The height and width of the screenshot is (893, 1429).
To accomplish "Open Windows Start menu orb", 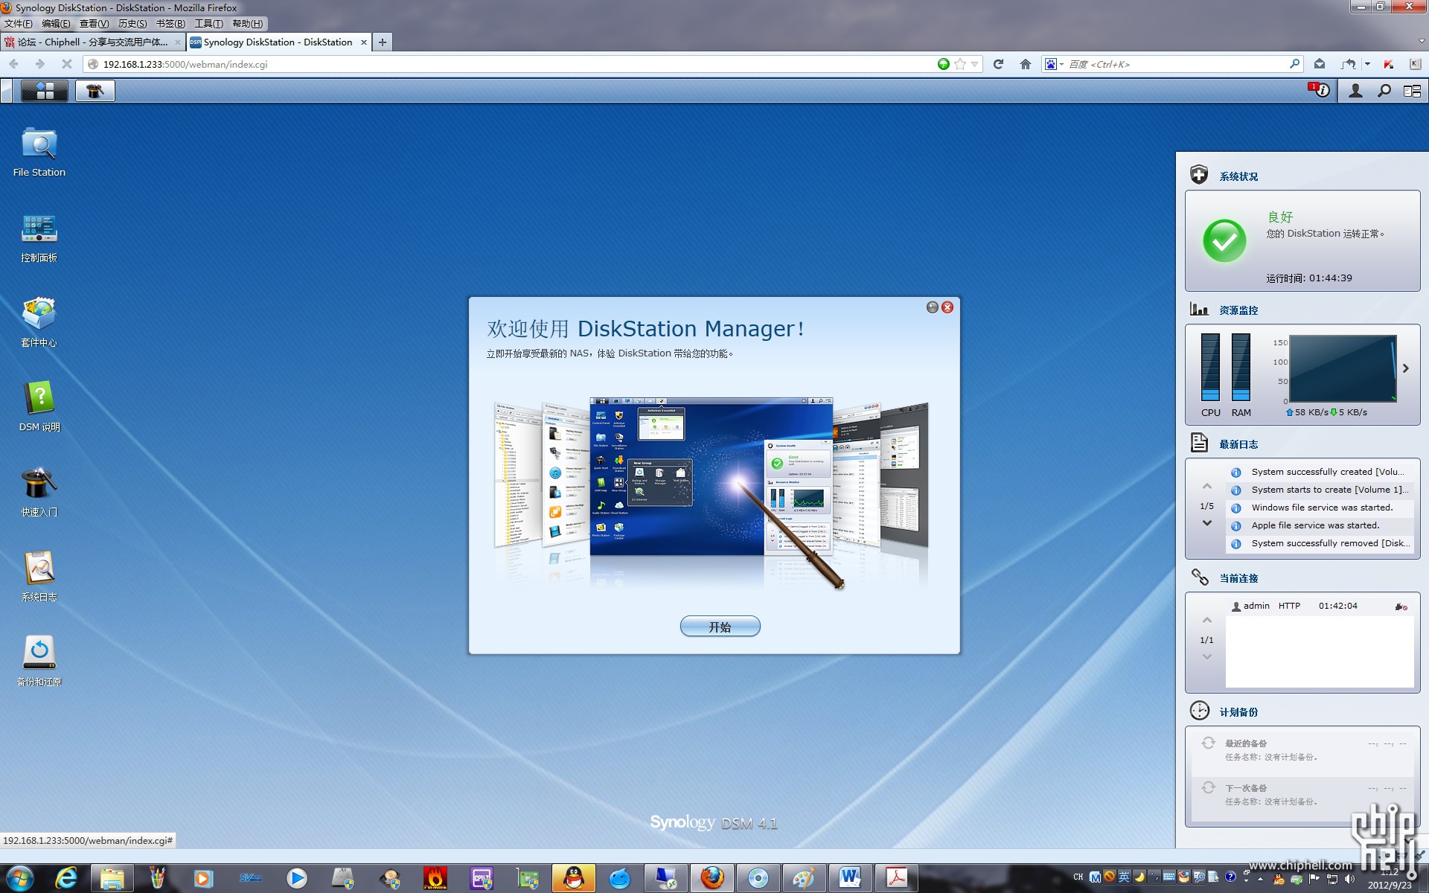I will [20, 878].
